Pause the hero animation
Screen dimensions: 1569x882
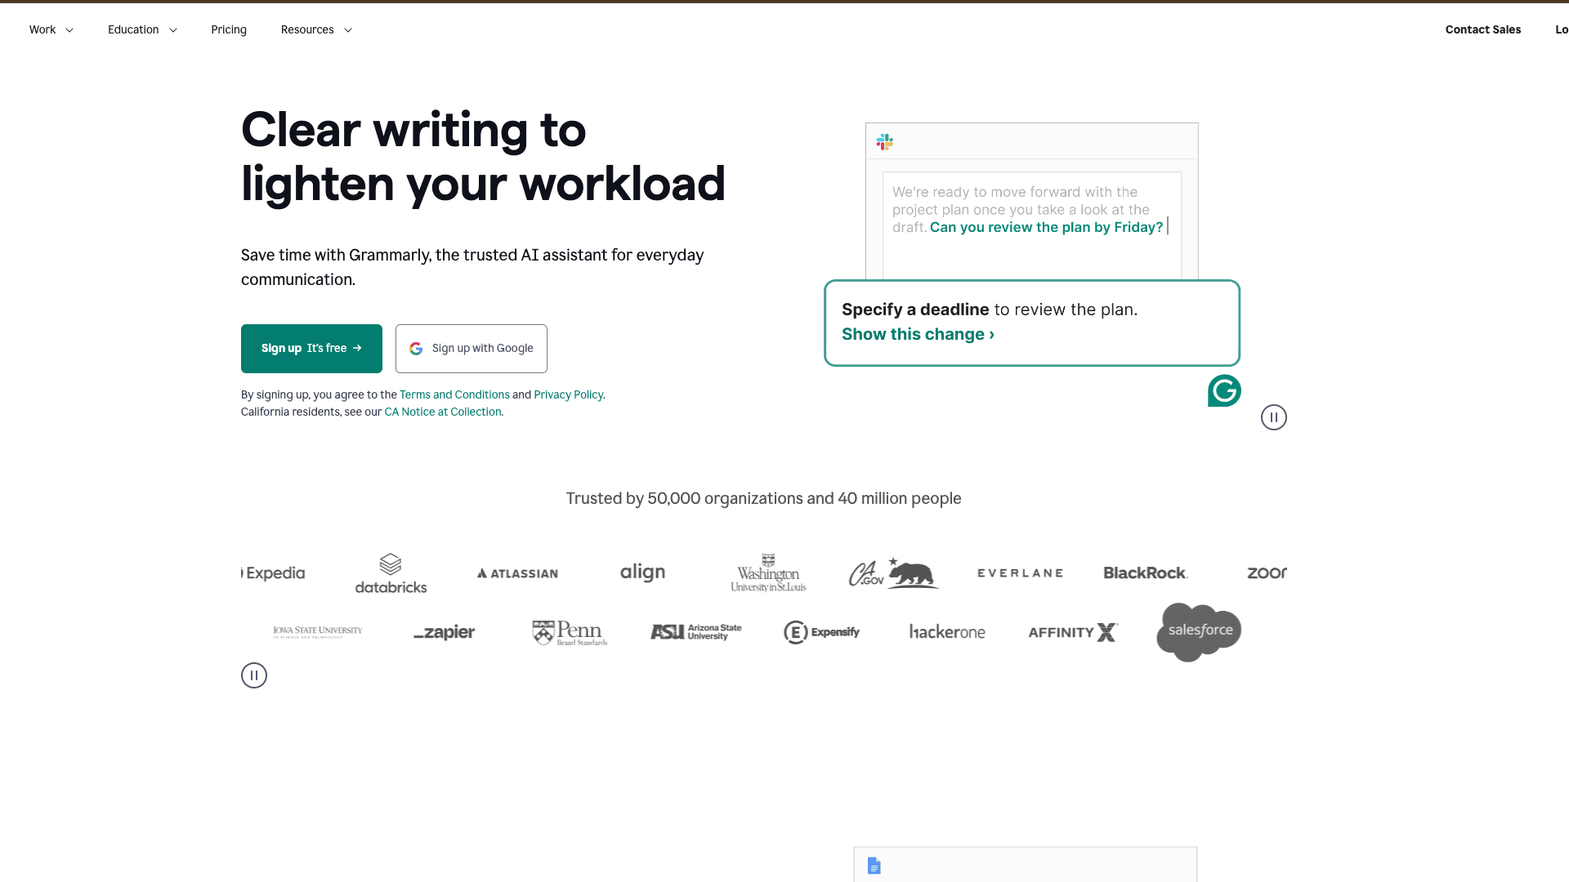coord(1274,417)
